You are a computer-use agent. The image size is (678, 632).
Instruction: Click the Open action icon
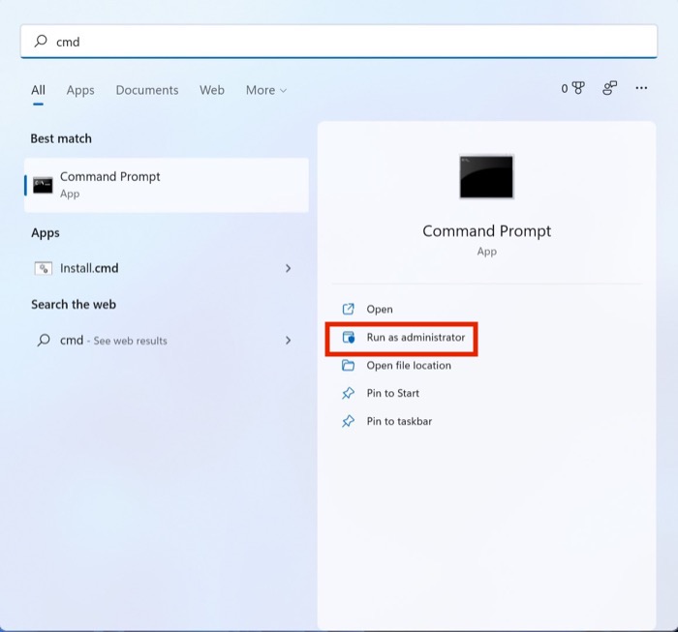pyautogui.click(x=348, y=309)
